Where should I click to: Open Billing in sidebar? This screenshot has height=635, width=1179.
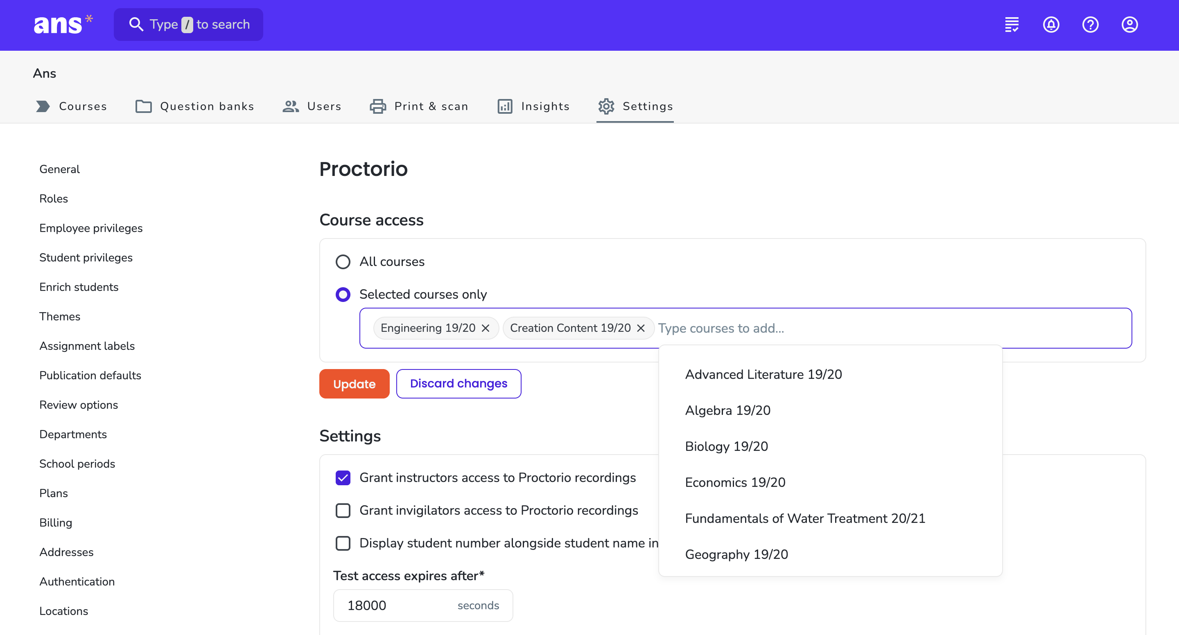56,523
